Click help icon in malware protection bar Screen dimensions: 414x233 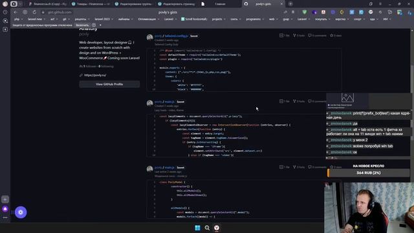click(94, 25)
